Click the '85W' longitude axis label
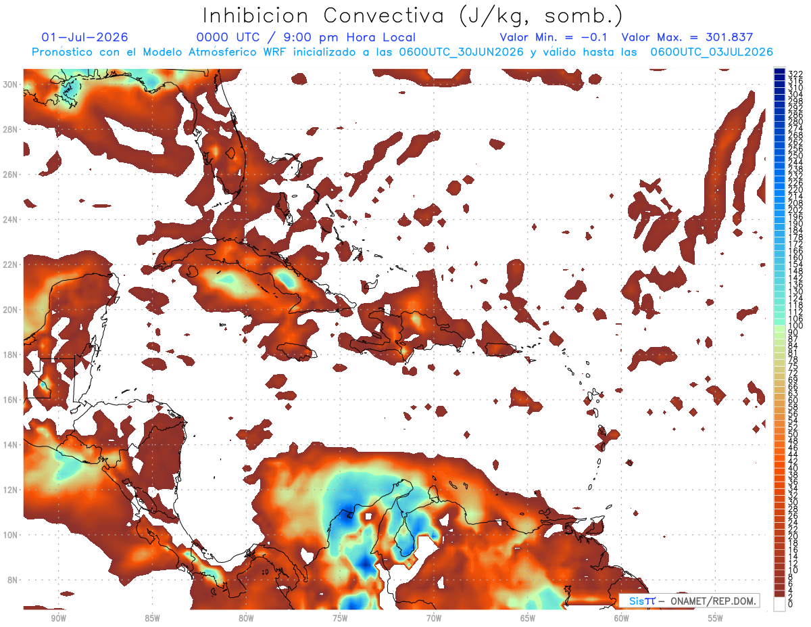 tap(152, 618)
